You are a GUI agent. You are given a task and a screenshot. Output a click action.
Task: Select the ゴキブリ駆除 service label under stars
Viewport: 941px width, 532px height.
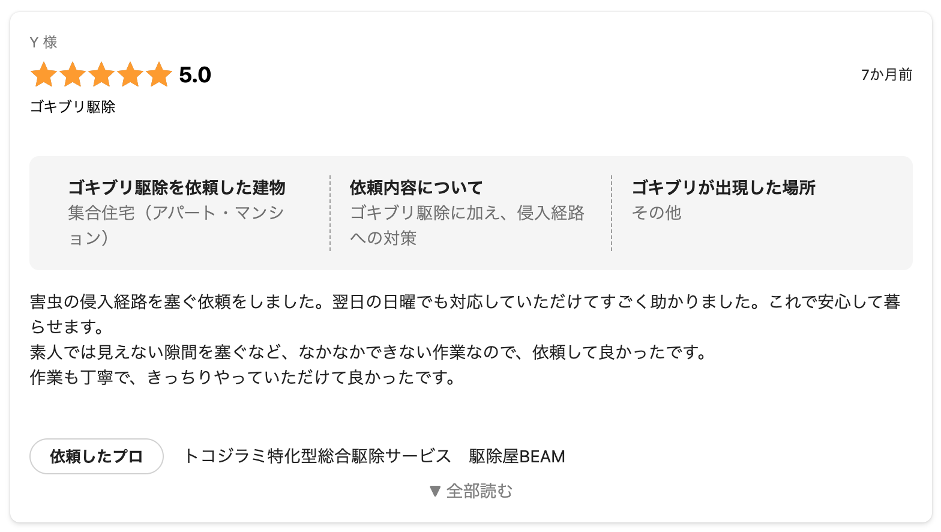pos(73,107)
